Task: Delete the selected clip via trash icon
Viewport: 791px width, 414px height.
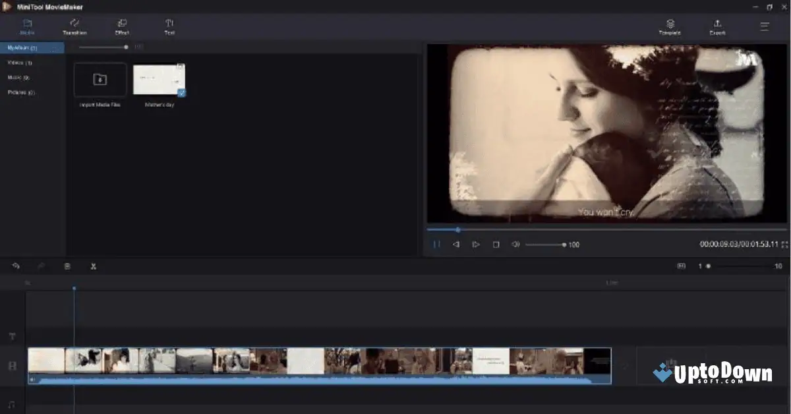Action: (67, 266)
